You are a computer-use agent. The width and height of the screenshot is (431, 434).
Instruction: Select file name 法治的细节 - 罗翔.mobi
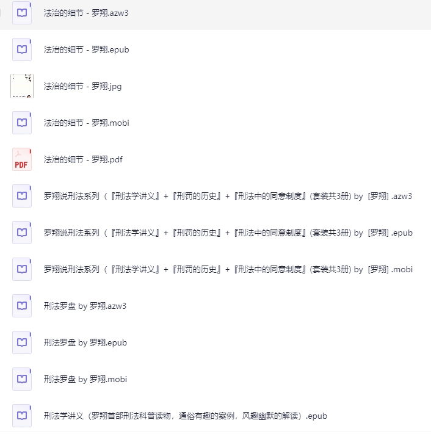(x=86, y=123)
